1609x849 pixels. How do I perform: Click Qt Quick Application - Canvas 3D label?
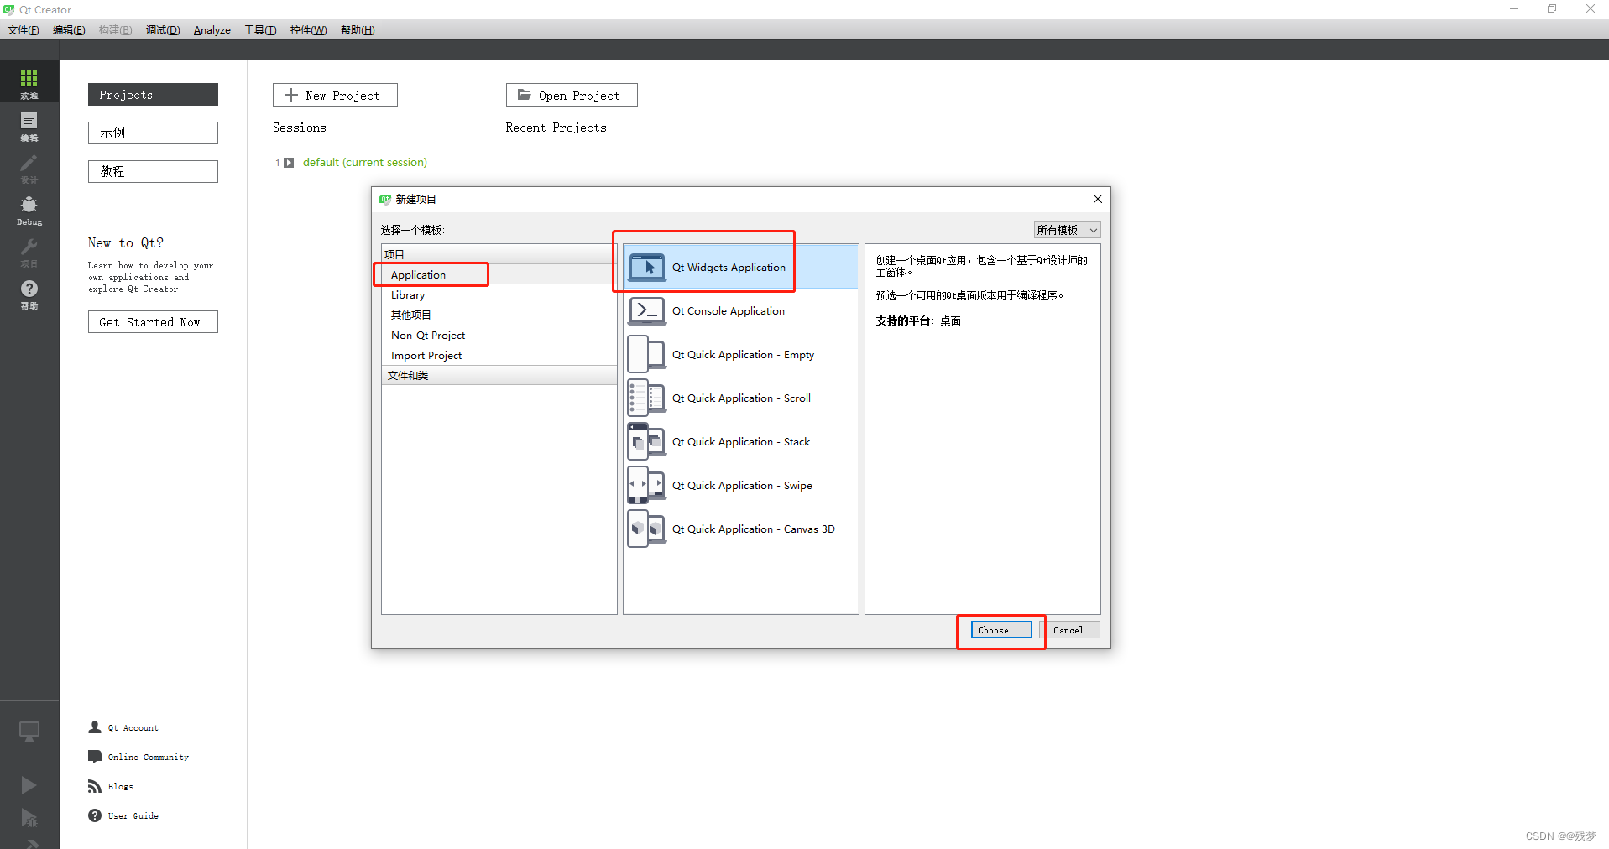(754, 529)
